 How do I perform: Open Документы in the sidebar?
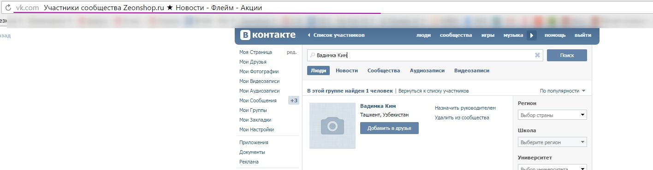tap(252, 152)
